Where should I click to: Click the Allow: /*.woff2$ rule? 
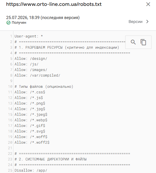pos(32,143)
